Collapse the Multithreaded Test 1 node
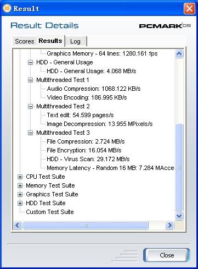The width and height of the screenshot is (198, 269). (x=30, y=80)
